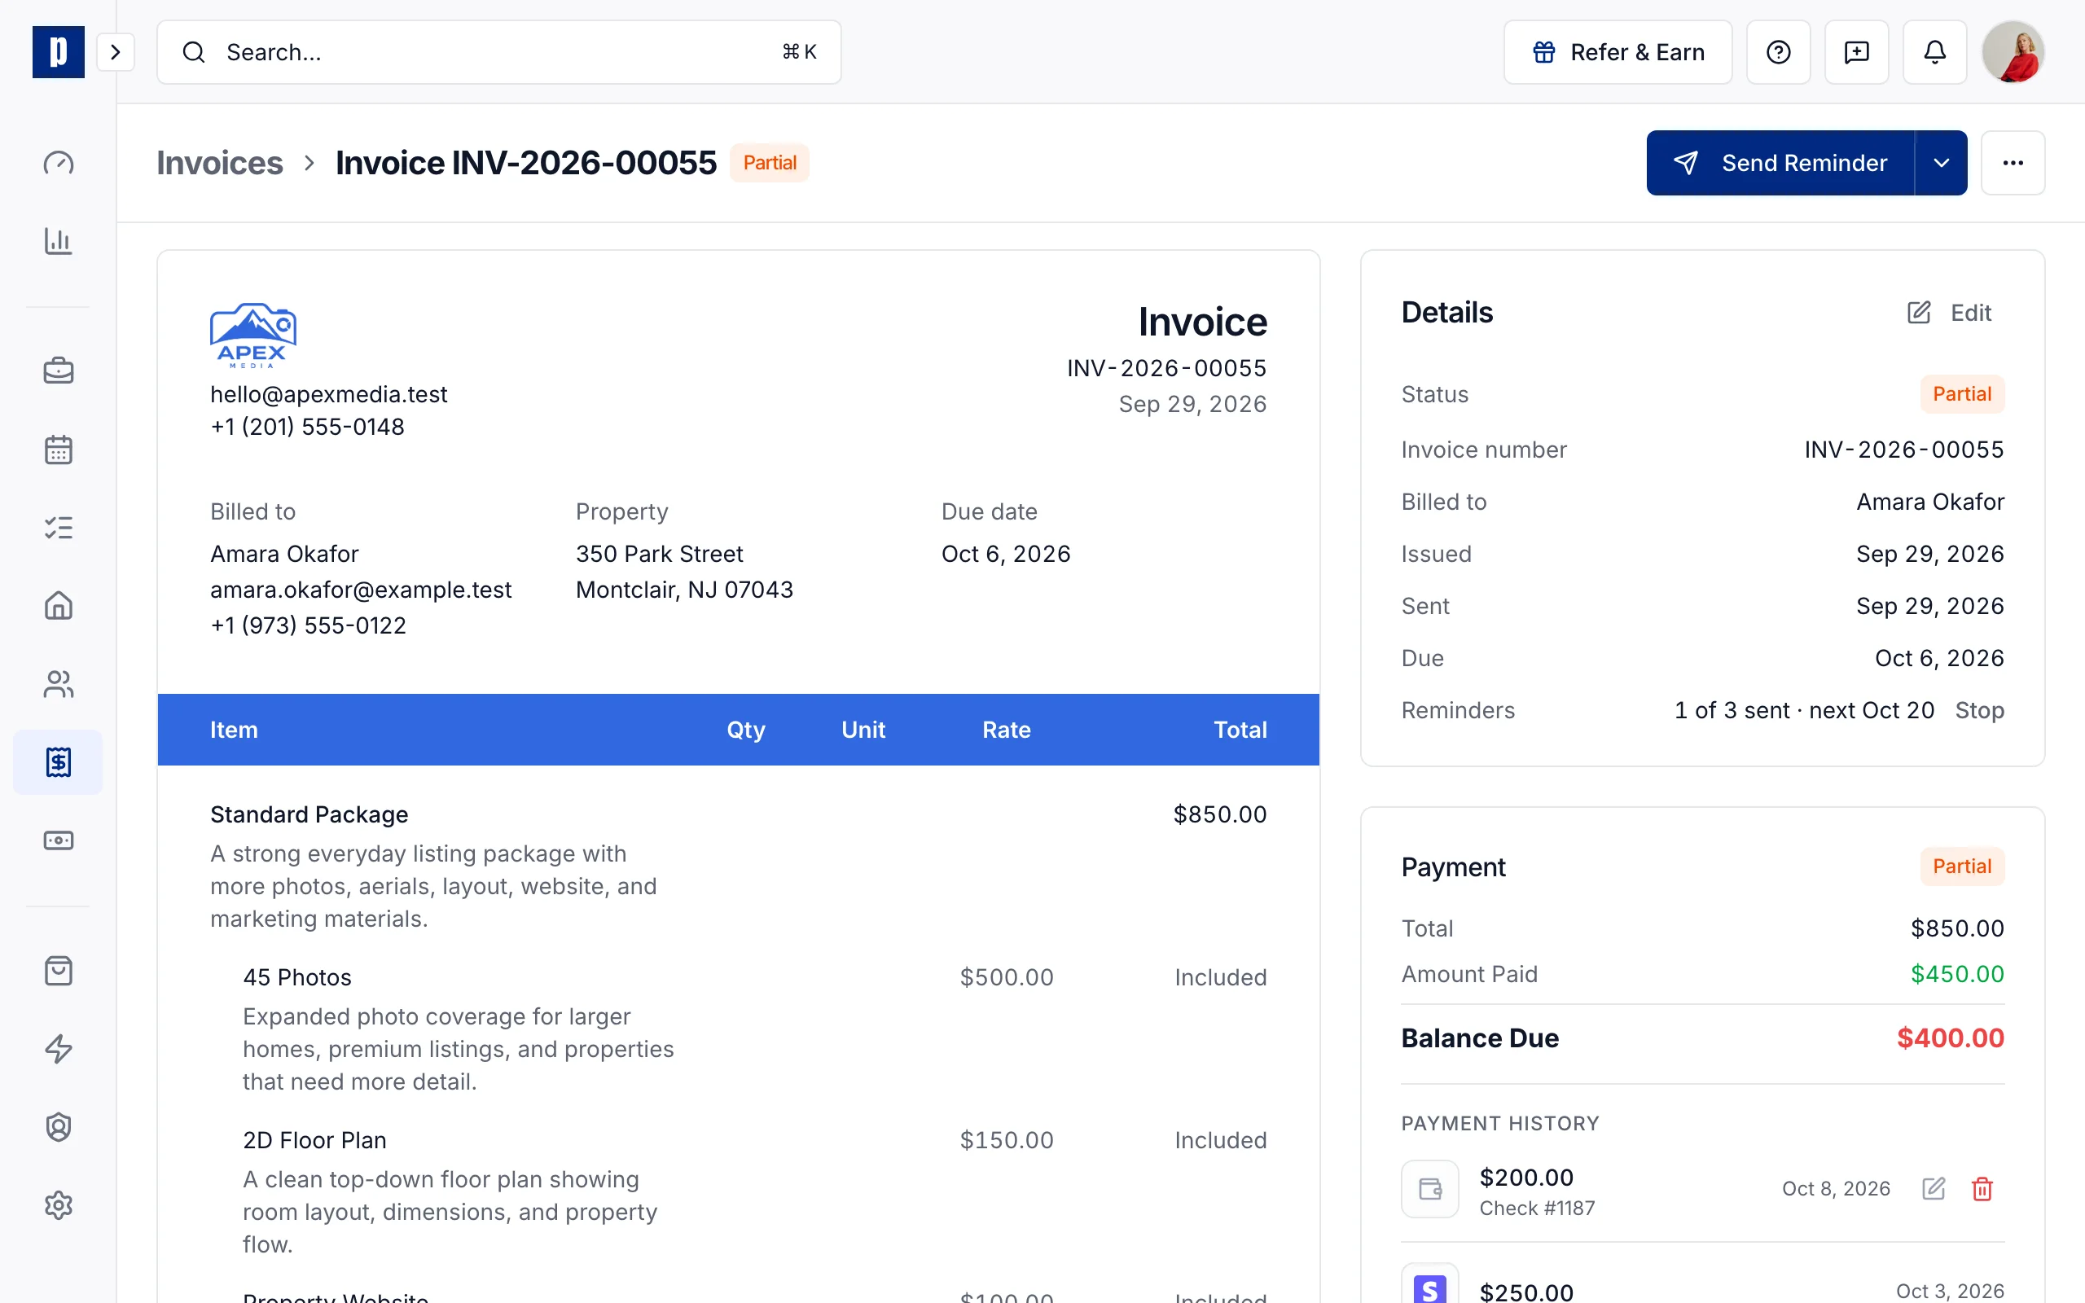Open the lightning bolt automations icon
This screenshot has height=1303, width=2085.
coord(58,1049)
